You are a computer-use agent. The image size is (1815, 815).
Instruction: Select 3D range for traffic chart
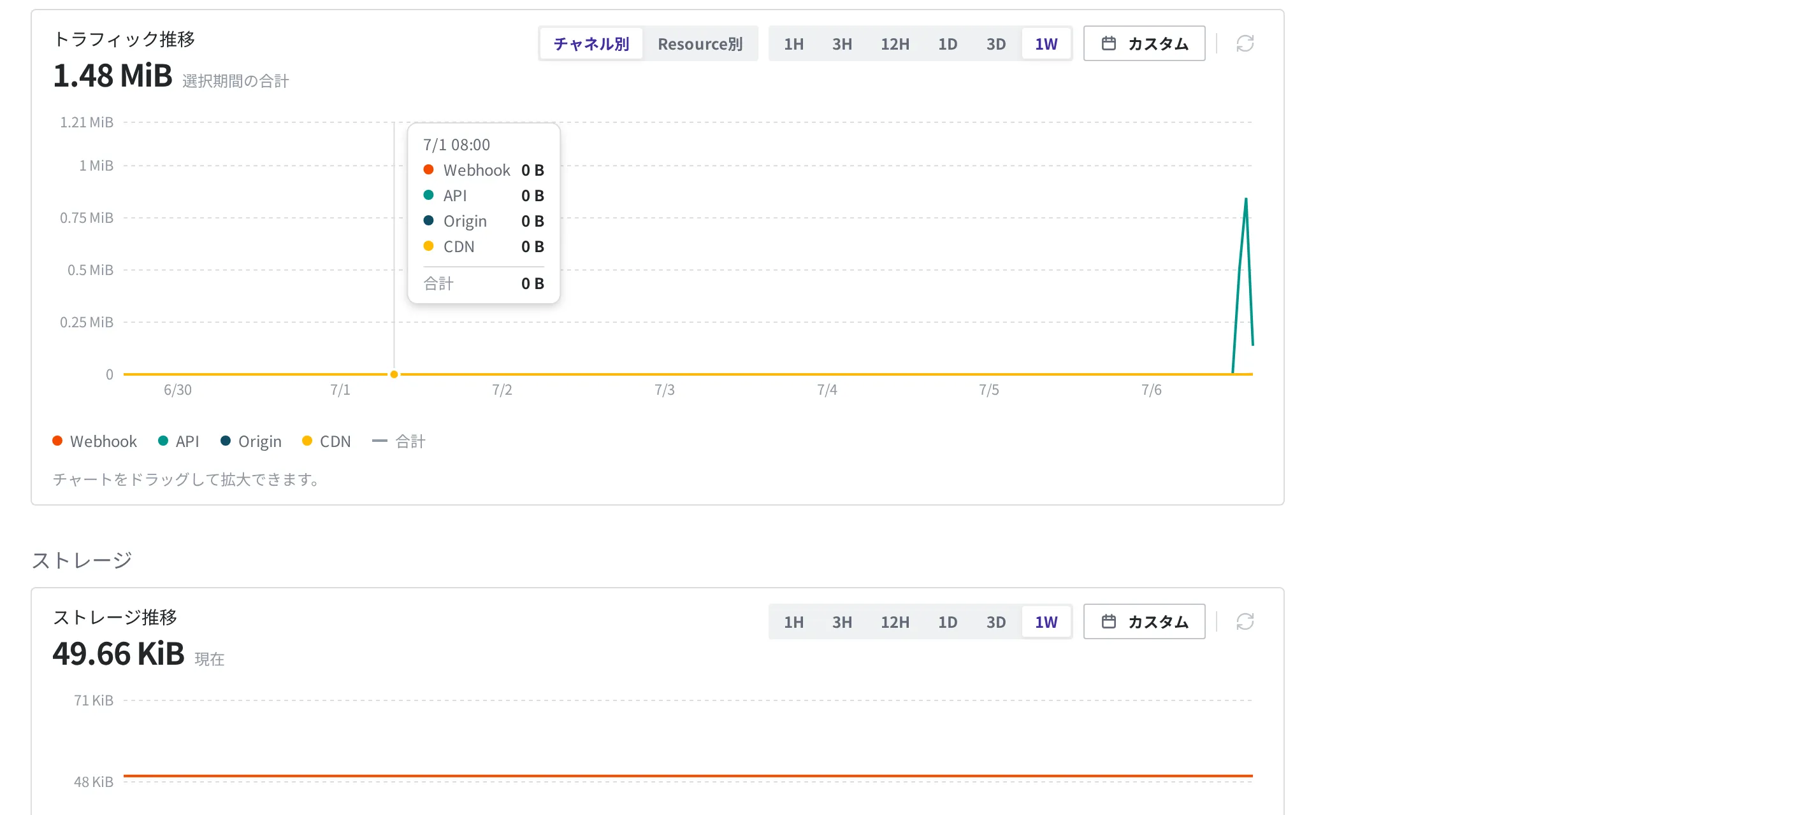tap(995, 44)
